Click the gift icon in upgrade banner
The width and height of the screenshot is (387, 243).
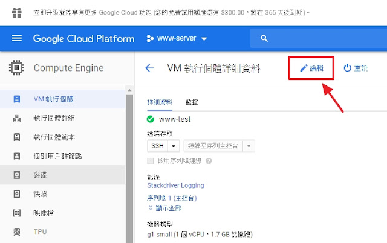pyautogui.click(x=17, y=13)
